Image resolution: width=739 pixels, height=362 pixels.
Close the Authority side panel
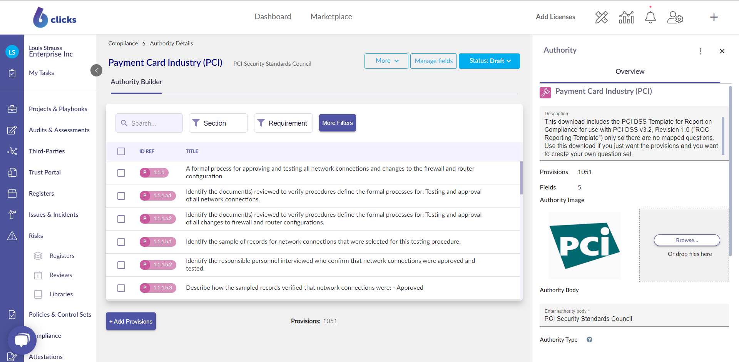[722, 51]
